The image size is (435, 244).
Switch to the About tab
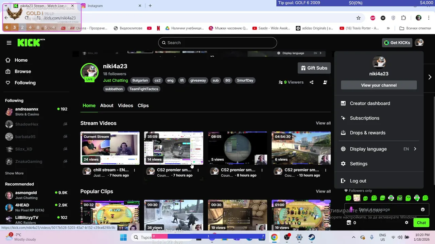pyautogui.click(x=107, y=105)
